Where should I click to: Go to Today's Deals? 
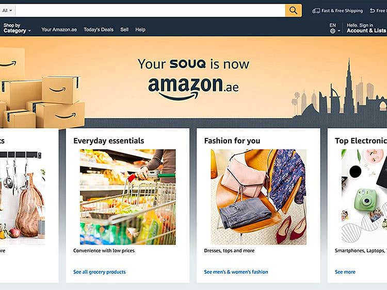point(99,30)
